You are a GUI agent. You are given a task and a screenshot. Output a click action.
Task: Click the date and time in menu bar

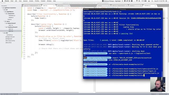(x=159, y=1)
